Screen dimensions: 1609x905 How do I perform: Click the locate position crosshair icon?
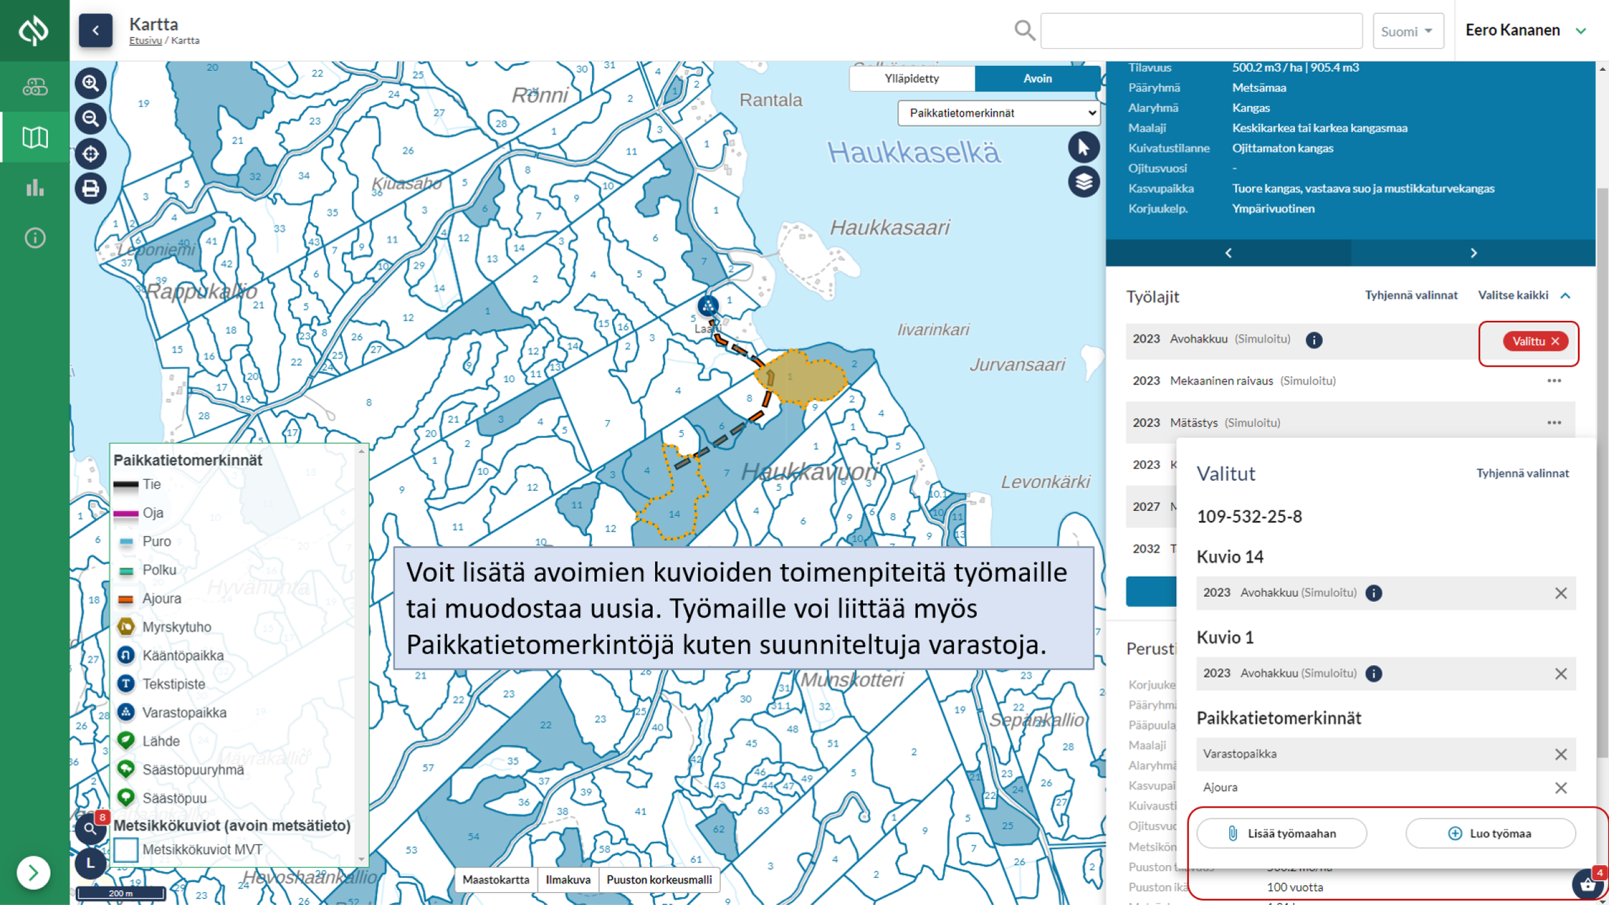(91, 154)
